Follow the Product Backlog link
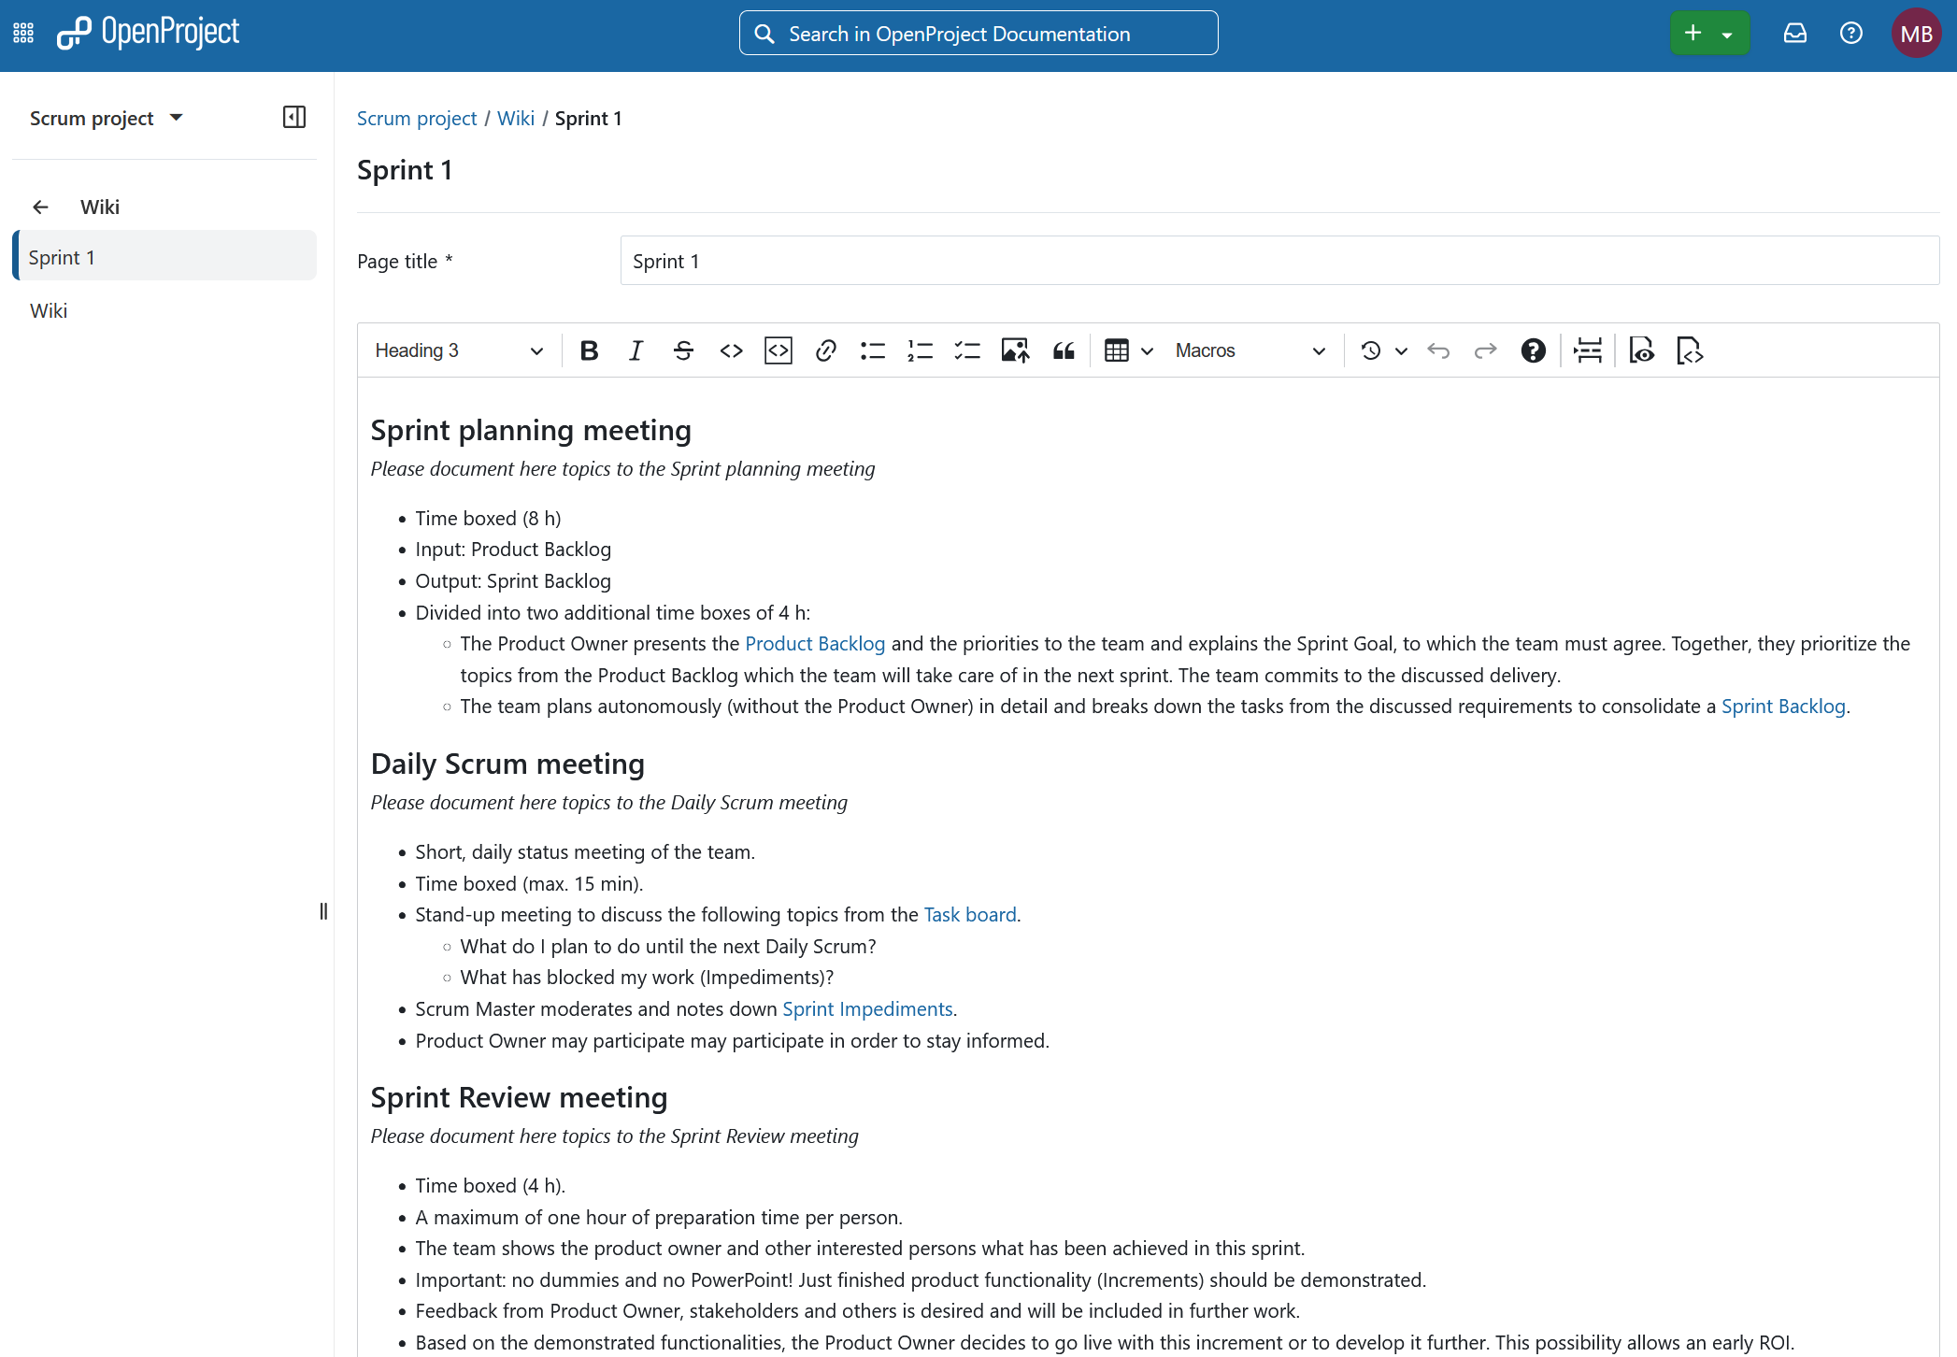The width and height of the screenshot is (1957, 1357). point(814,643)
